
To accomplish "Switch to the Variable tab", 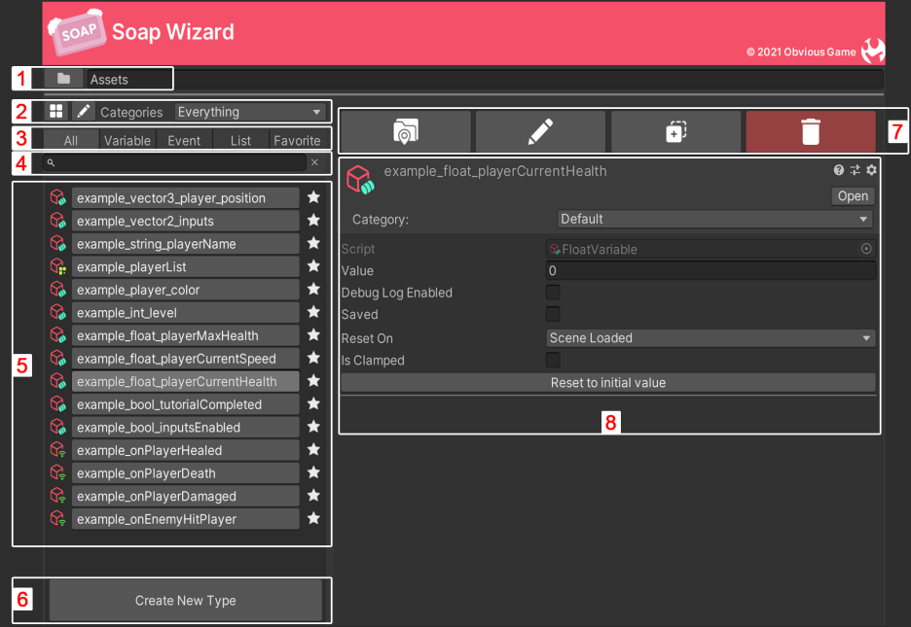I will coord(128,140).
